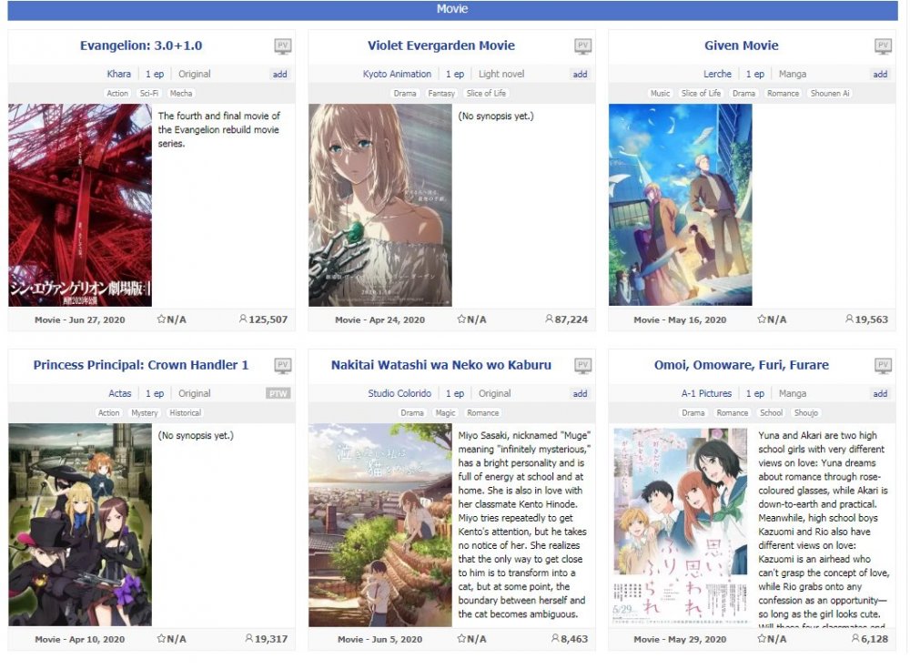Screen dimensions: 910x669
Task: Select the Mecha genre tag on Evangelion
Action: (x=181, y=93)
